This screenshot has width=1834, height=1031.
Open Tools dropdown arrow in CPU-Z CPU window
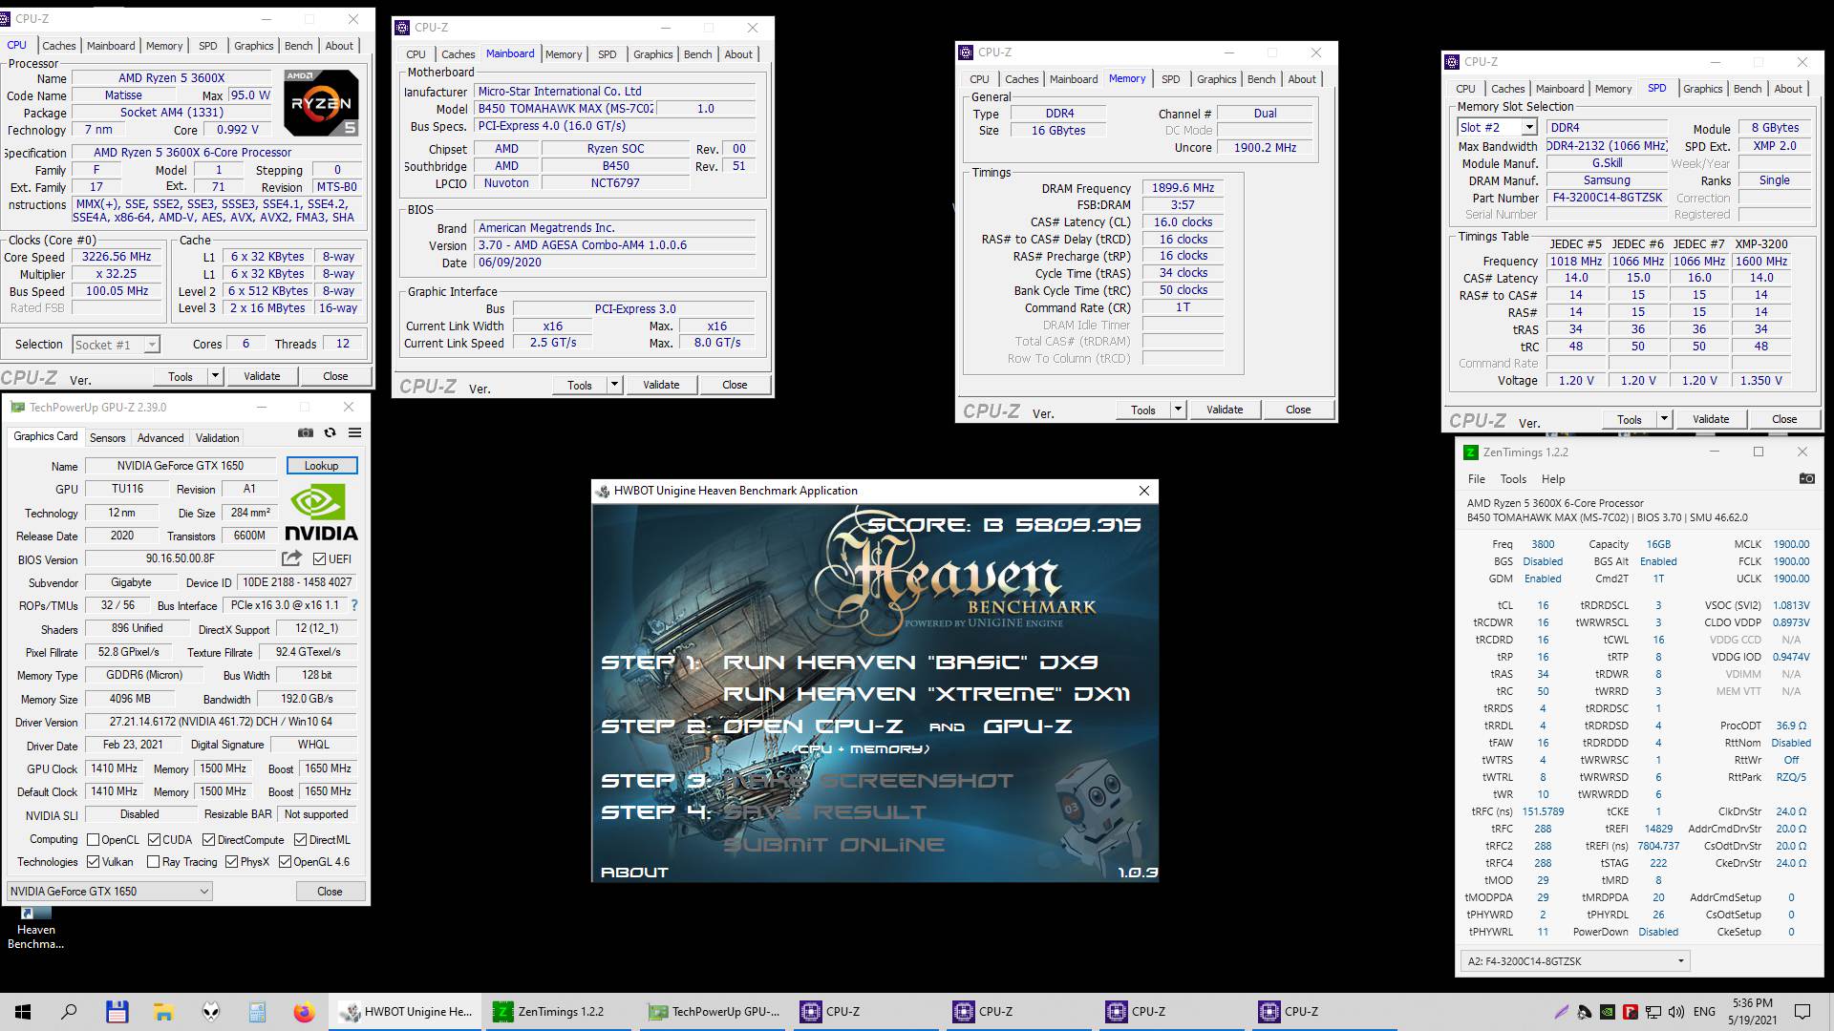(215, 376)
